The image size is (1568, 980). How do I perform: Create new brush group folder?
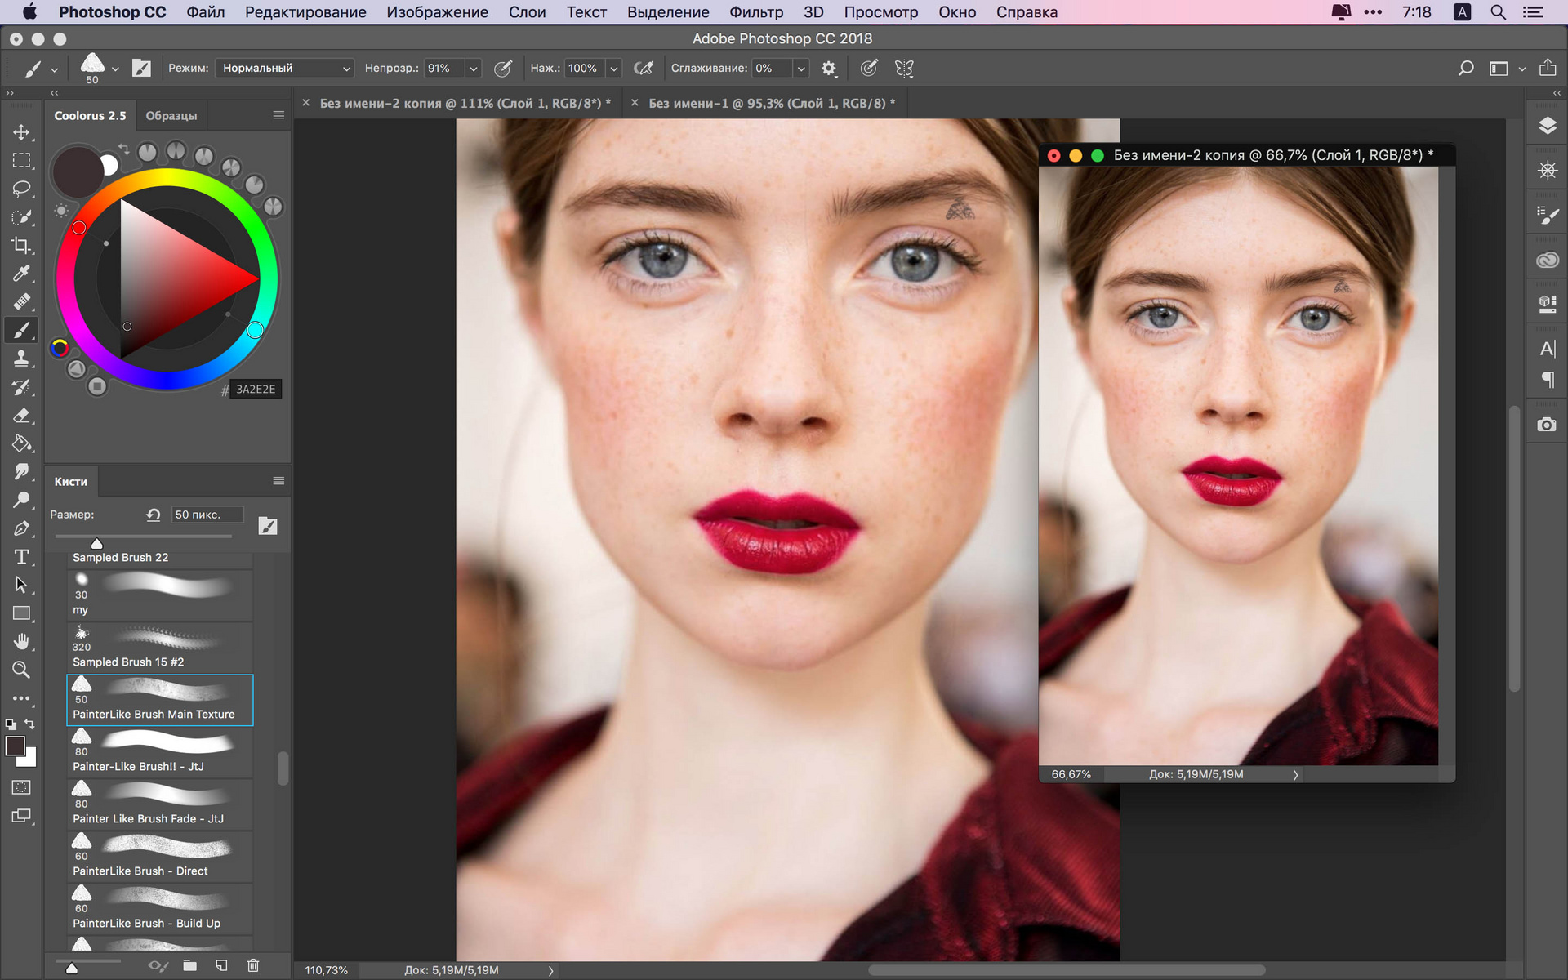(x=190, y=965)
